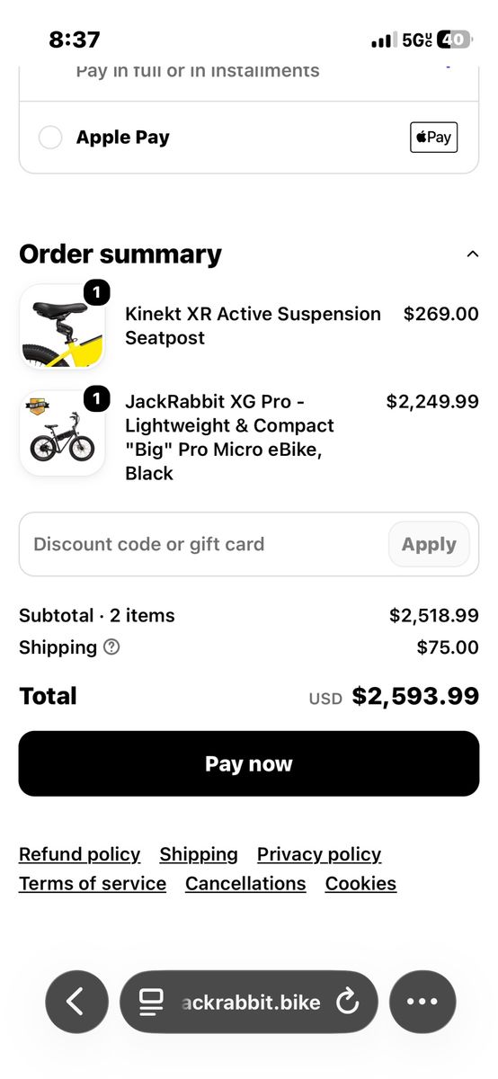Open the Cancellations link
The width and height of the screenshot is (498, 1079).
click(245, 883)
